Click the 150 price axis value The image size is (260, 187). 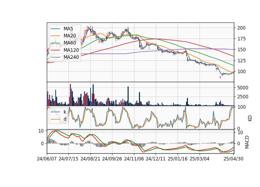coord(241,50)
